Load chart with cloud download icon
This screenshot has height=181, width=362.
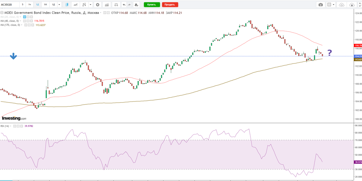[x=341, y=5]
